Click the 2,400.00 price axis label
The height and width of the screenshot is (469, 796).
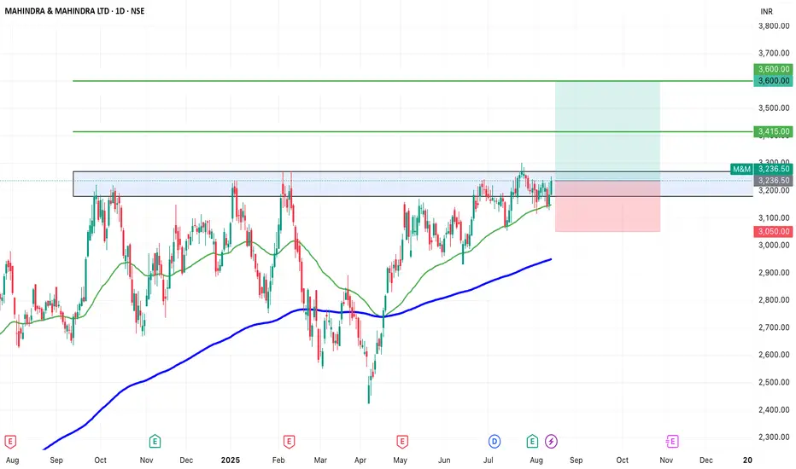point(774,409)
